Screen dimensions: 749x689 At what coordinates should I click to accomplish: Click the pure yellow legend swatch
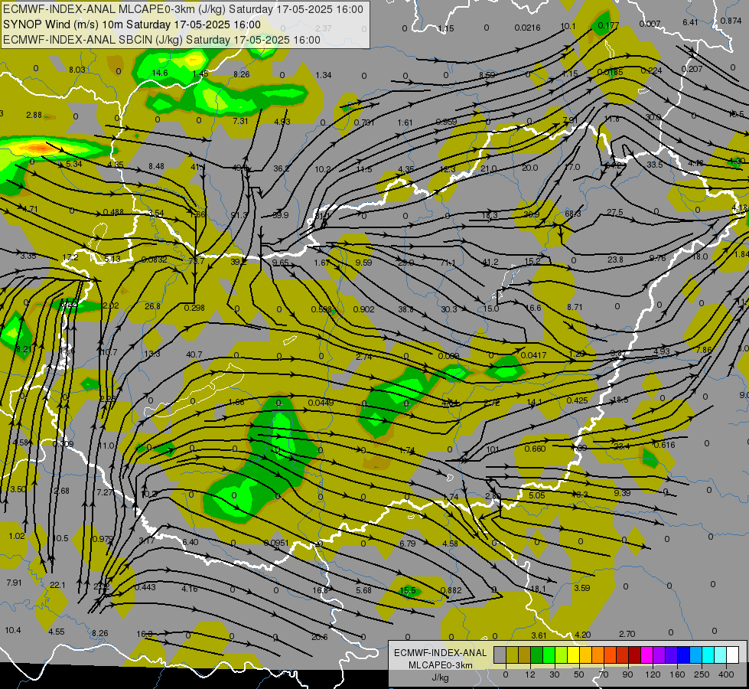point(574,655)
